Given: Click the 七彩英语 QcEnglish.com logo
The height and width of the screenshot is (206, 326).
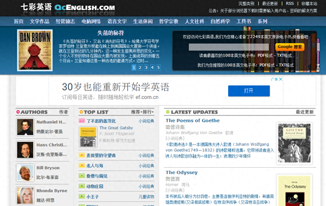Looking at the screenshot, I should tap(68, 7).
